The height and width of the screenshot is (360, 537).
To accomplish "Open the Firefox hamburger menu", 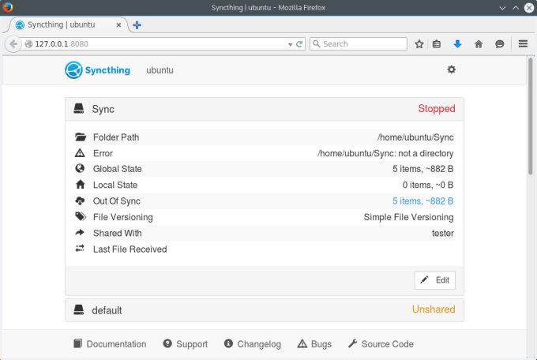I will [523, 44].
